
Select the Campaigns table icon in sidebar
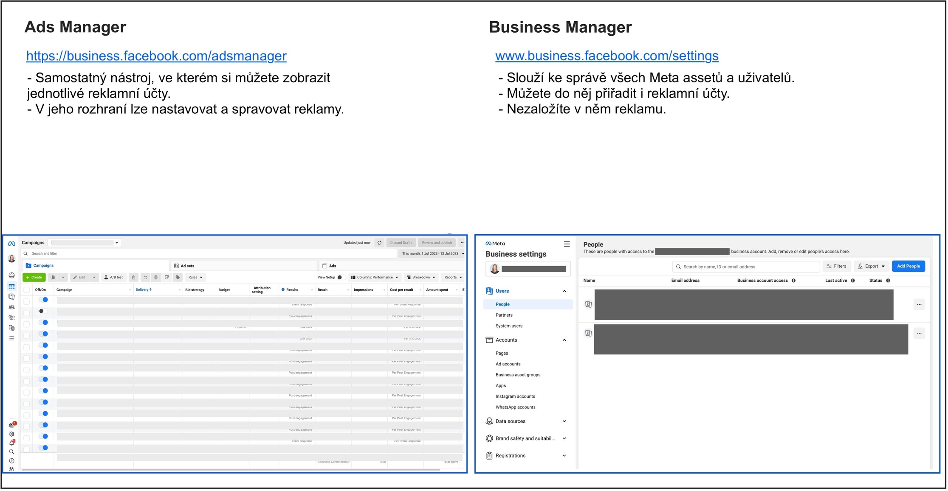click(11, 286)
